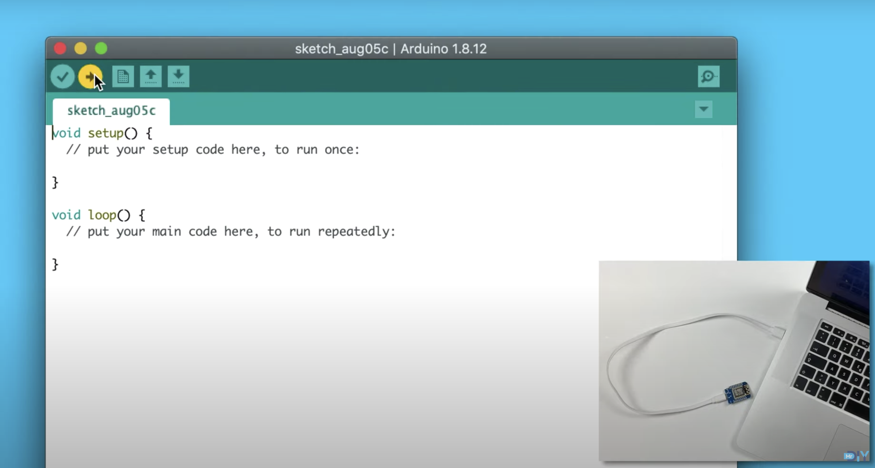Click the closing brace of setup function
The image size is (875, 468).
click(55, 182)
